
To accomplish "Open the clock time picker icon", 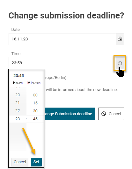I will click(120, 63).
